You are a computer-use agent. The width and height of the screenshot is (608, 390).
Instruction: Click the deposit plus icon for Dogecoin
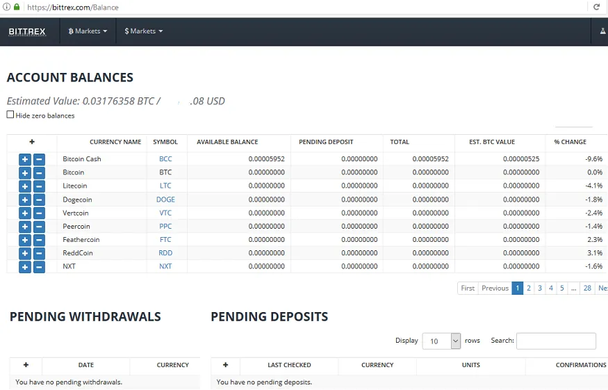pos(25,200)
